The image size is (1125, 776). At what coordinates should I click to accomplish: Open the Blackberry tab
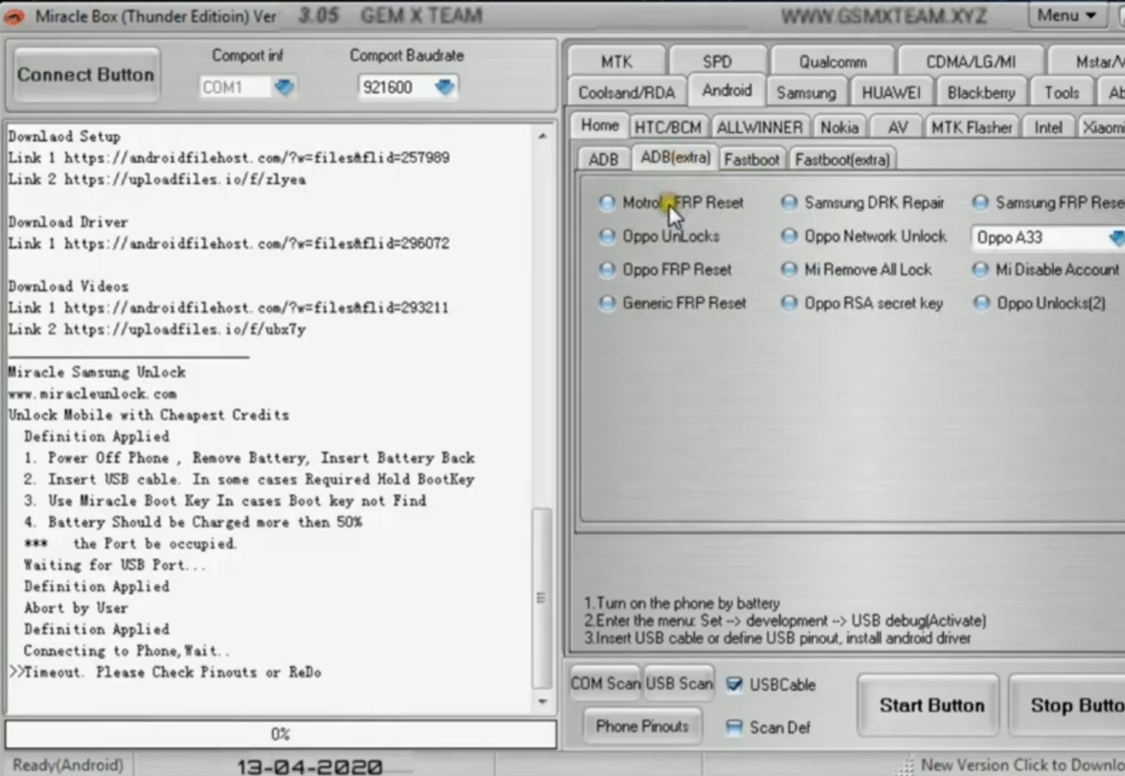pyautogui.click(x=981, y=93)
